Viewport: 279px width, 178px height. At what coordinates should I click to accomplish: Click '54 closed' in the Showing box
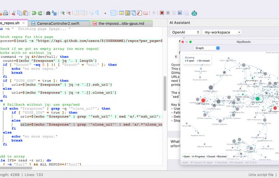pyautogui.click(x=203, y=61)
